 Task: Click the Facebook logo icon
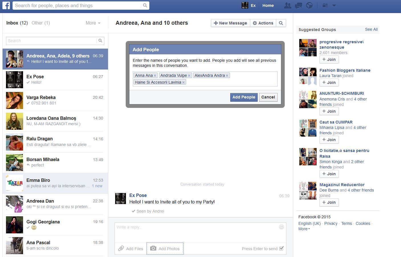click(6, 5)
